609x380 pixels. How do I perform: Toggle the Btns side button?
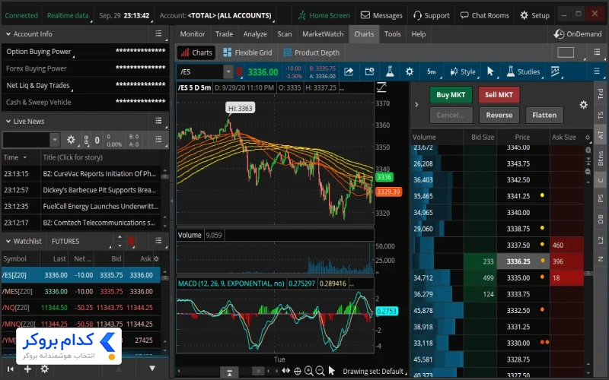click(x=601, y=158)
